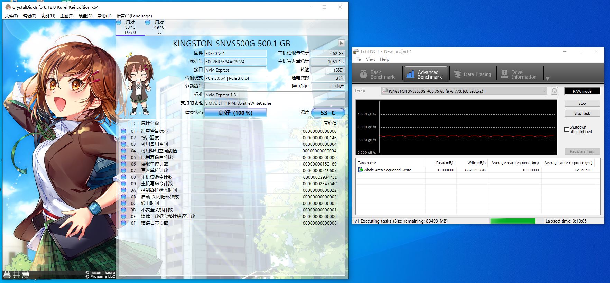Click the transfer mode field PCIe 3.0 x4
The width and height of the screenshot is (610, 283).
[235, 78]
